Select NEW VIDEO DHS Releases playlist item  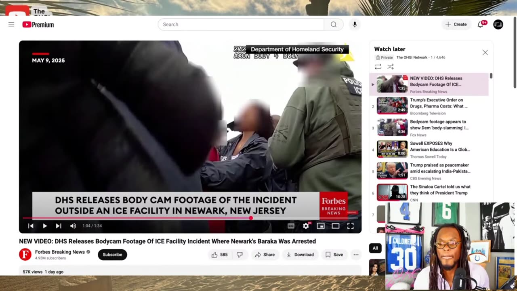(x=429, y=84)
